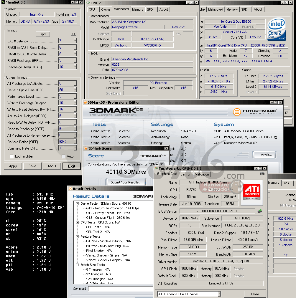Open the GPU-Z graphics card selector dropdown
Image resolution: width=296 pixels, height=298 pixels.
pos(219,294)
